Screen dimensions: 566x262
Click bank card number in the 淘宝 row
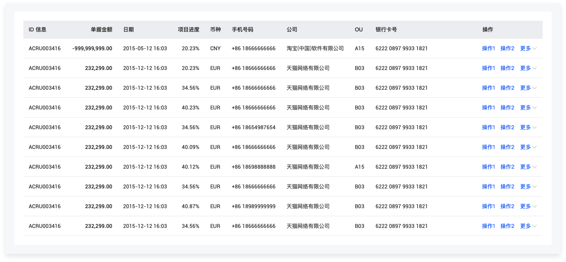tap(402, 48)
